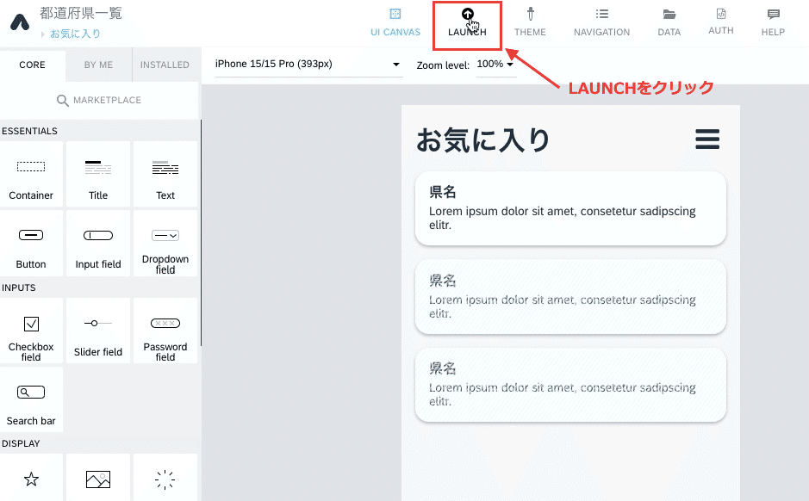Select the Text component
The height and width of the screenshot is (501, 809).
pos(165,174)
